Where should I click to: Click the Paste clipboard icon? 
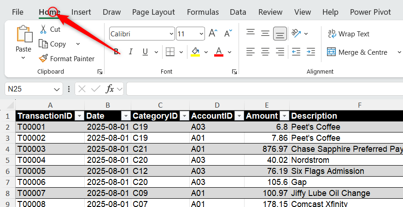pyautogui.click(x=24, y=34)
